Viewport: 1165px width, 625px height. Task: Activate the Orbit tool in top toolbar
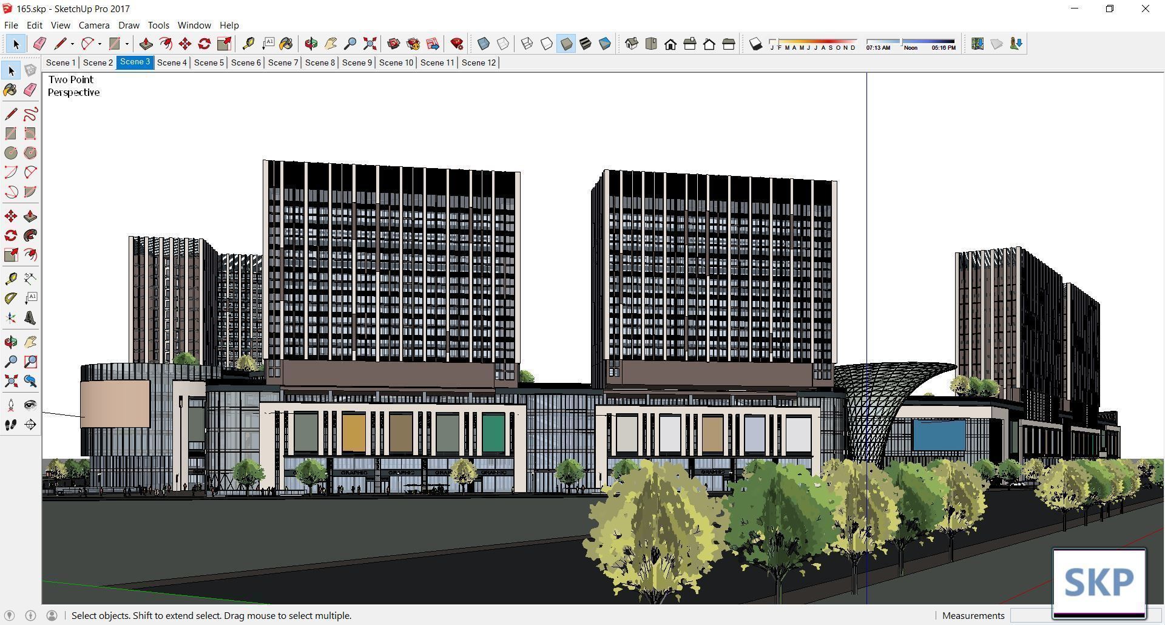point(311,44)
